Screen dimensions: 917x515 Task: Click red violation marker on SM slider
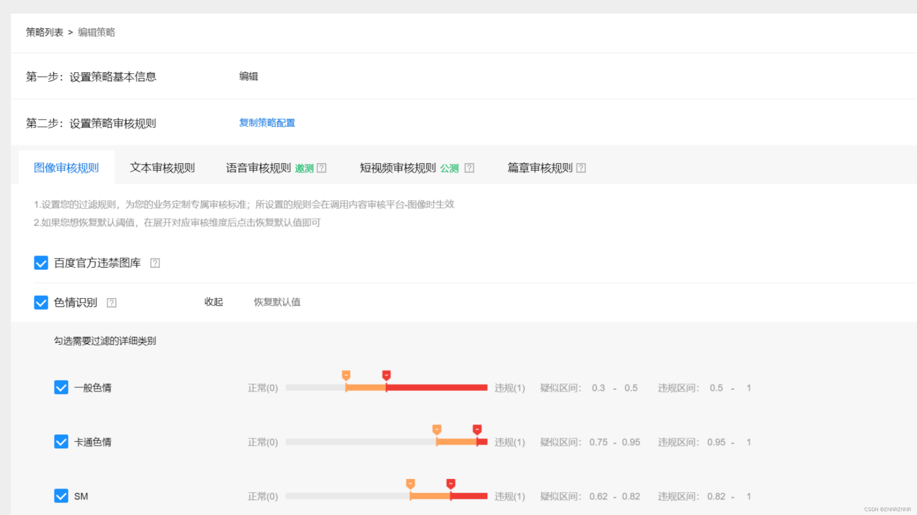(x=451, y=484)
